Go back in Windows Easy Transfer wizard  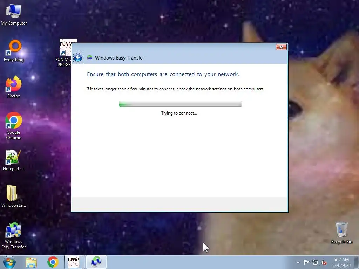(78, 57)
